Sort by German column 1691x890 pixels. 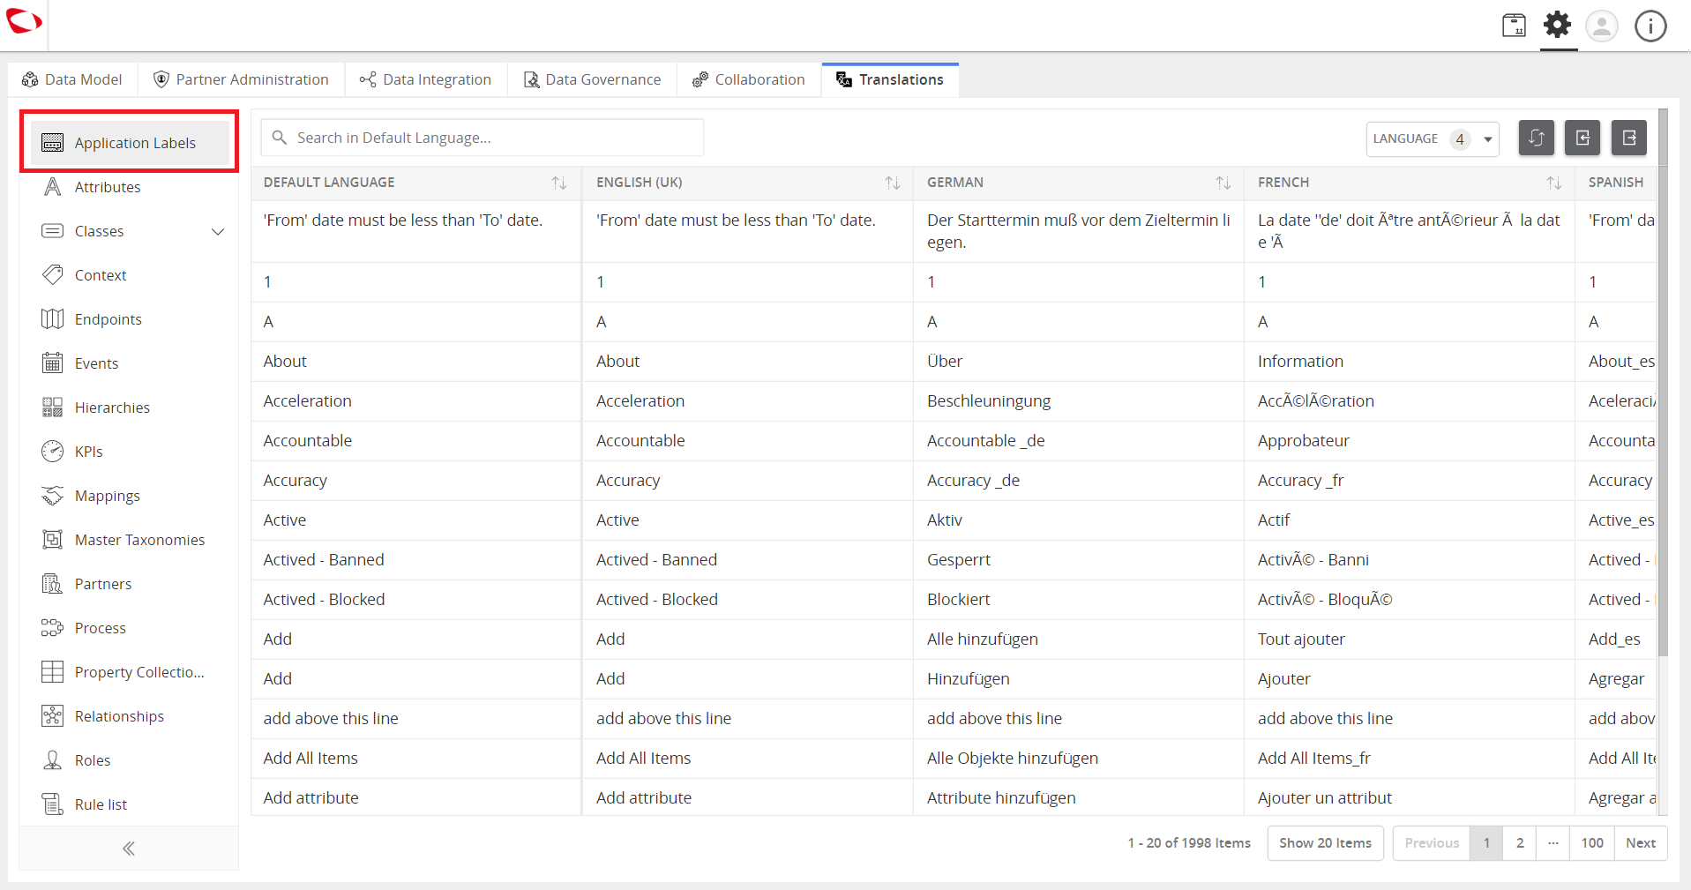coord(1223,183)
